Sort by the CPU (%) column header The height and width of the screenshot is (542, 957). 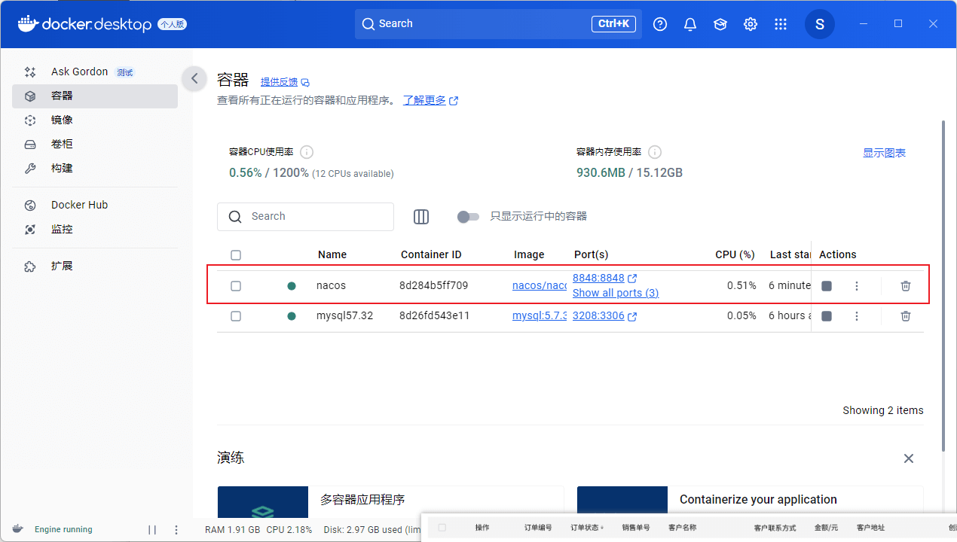click(735, 255)
